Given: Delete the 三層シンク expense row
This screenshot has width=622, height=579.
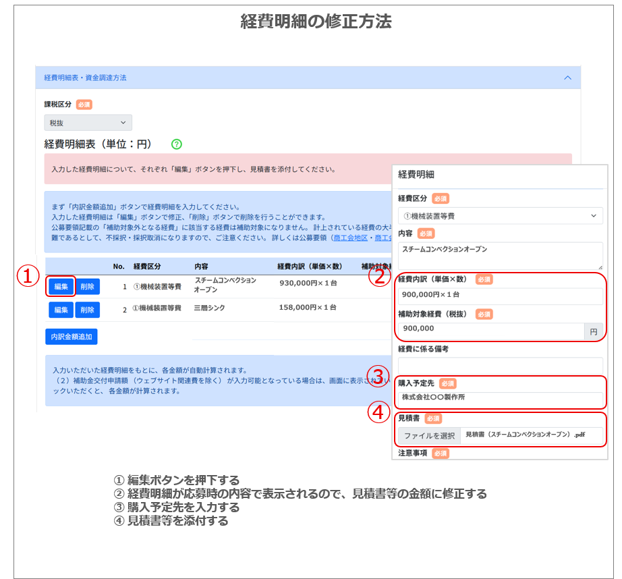Looking at the screenshot, I should coord(88,310).
